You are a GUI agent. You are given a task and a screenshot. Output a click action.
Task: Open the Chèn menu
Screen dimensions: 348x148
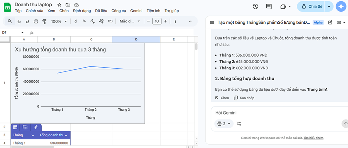[64, 11]
